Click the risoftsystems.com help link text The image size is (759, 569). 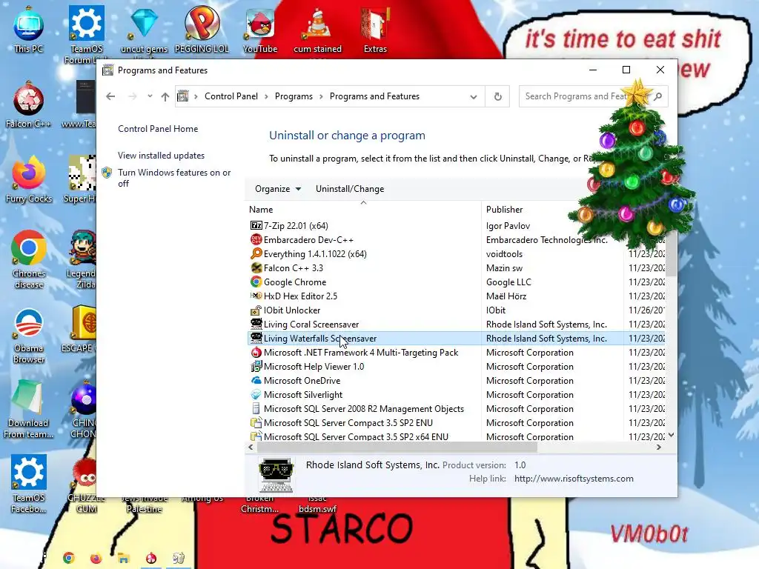tap(574, 479)
